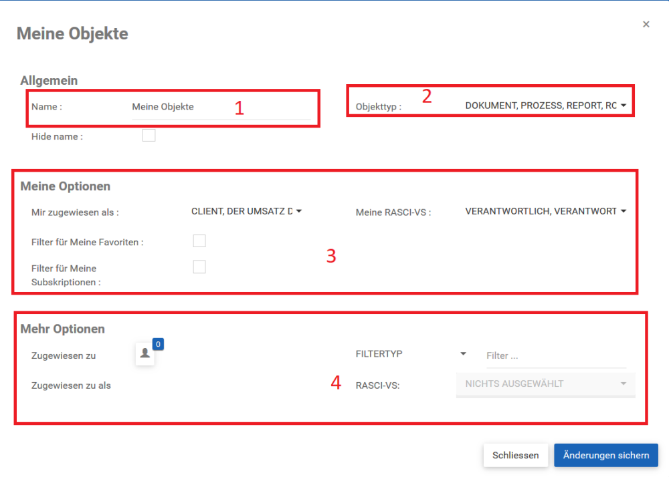The image size is (669, 477).
Task: Click the FILTERTYP caret arrow
Action: (463, 354)
